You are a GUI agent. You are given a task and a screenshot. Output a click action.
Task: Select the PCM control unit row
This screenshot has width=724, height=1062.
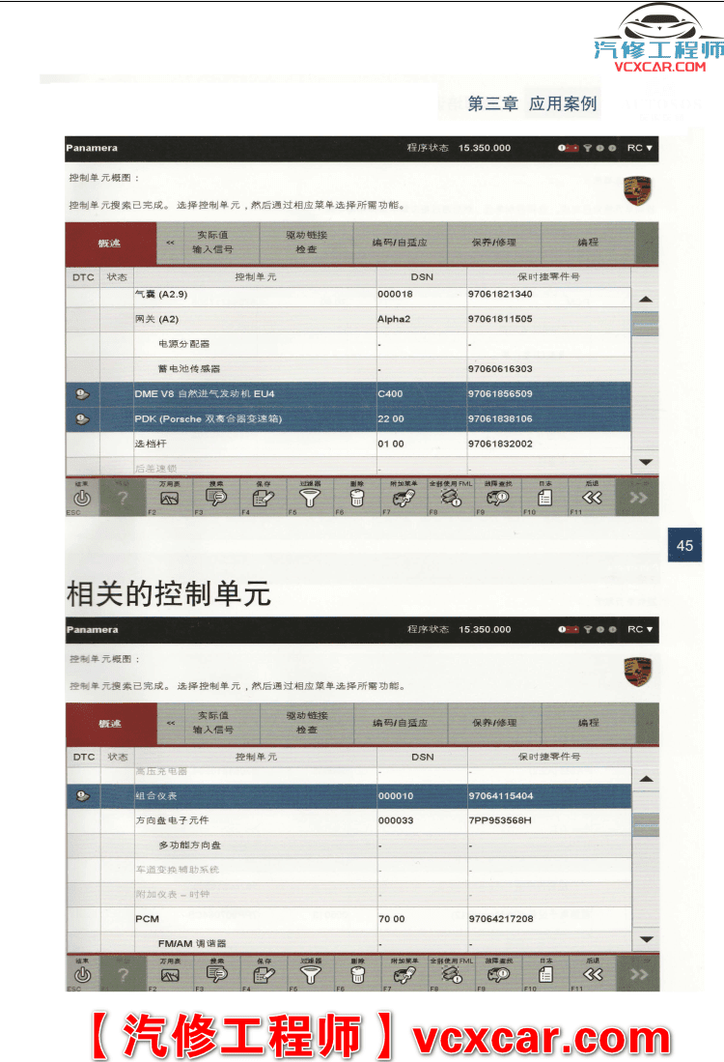coord(349,919)
